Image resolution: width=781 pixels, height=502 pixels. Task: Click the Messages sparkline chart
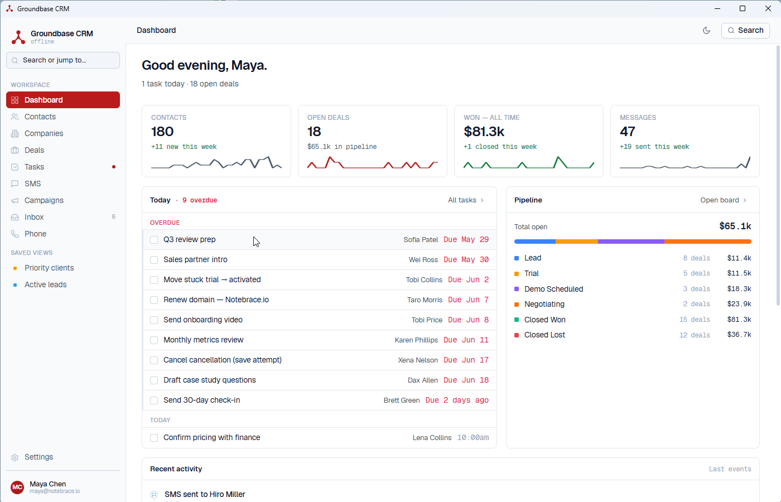coord(685,162)
